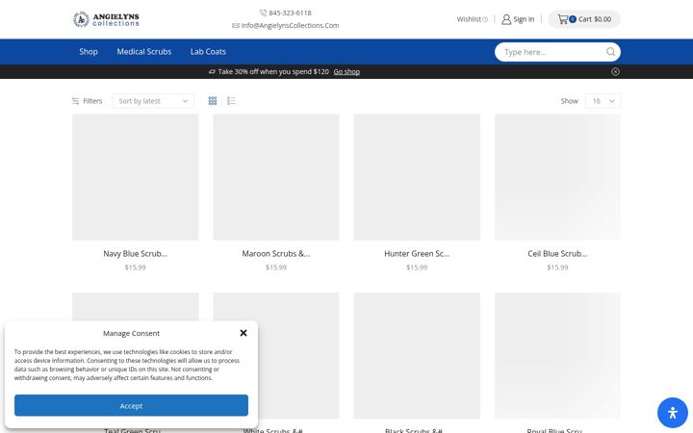Open the Medical Scrubs menu

pos(144,52)
